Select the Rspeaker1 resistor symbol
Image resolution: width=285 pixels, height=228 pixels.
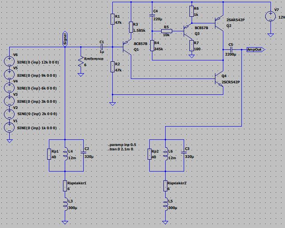tap(65, 186)
